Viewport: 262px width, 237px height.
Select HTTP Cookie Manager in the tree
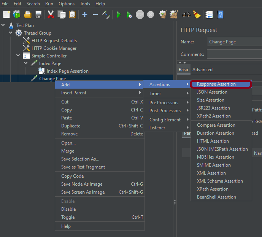54,48
